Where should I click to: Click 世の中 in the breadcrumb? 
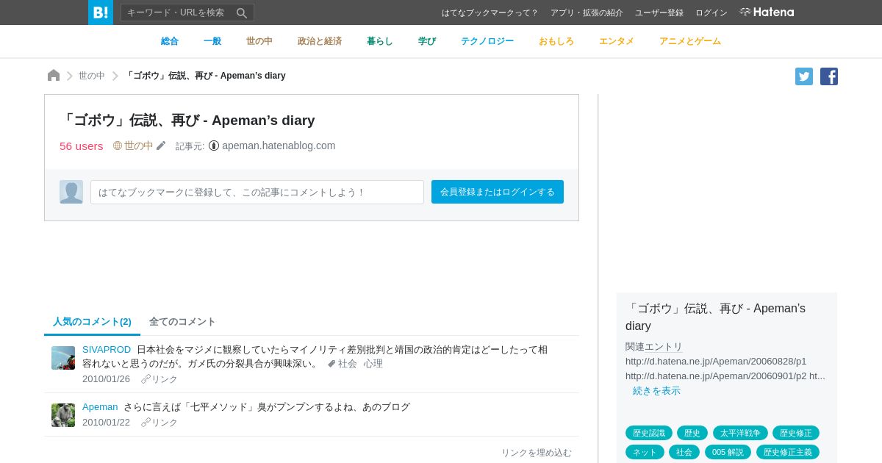(x=92, y=76)
